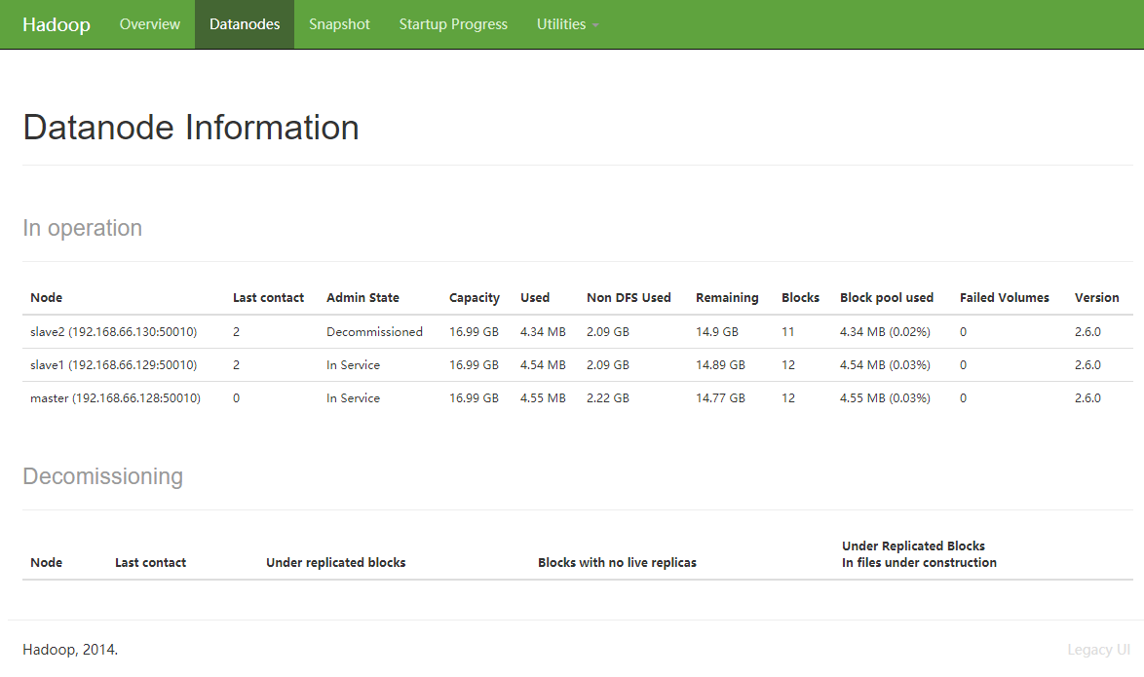Select the Datanodes tab
The height and width of the screenshot is (677, 1144).
pos(245,24)
